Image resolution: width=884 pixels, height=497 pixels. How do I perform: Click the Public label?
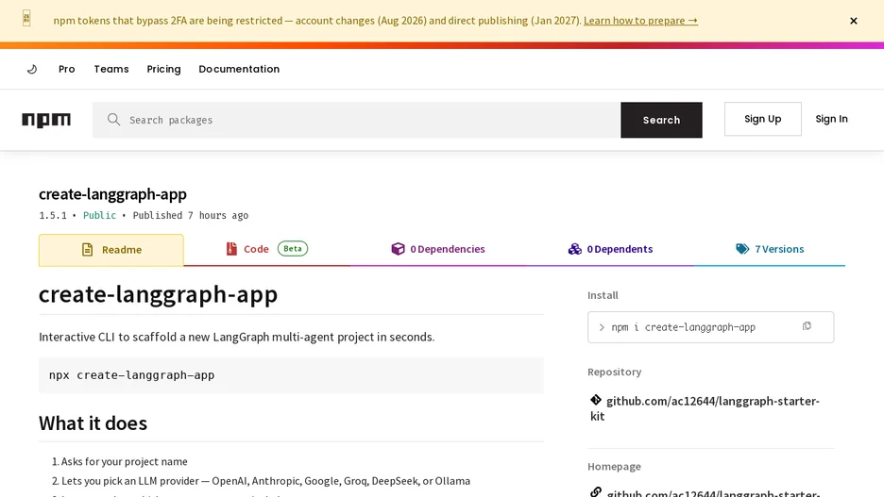99,216
